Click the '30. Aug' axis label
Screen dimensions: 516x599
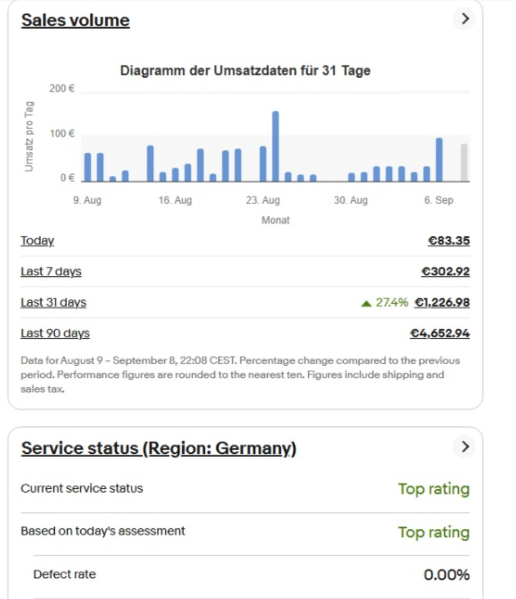click(x=351, y=200)
